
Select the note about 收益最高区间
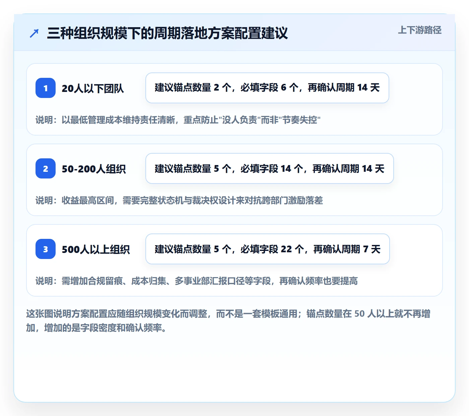179,200
